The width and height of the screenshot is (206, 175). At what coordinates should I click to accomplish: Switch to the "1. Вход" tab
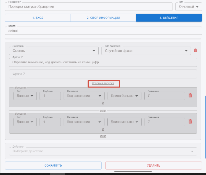38,18
